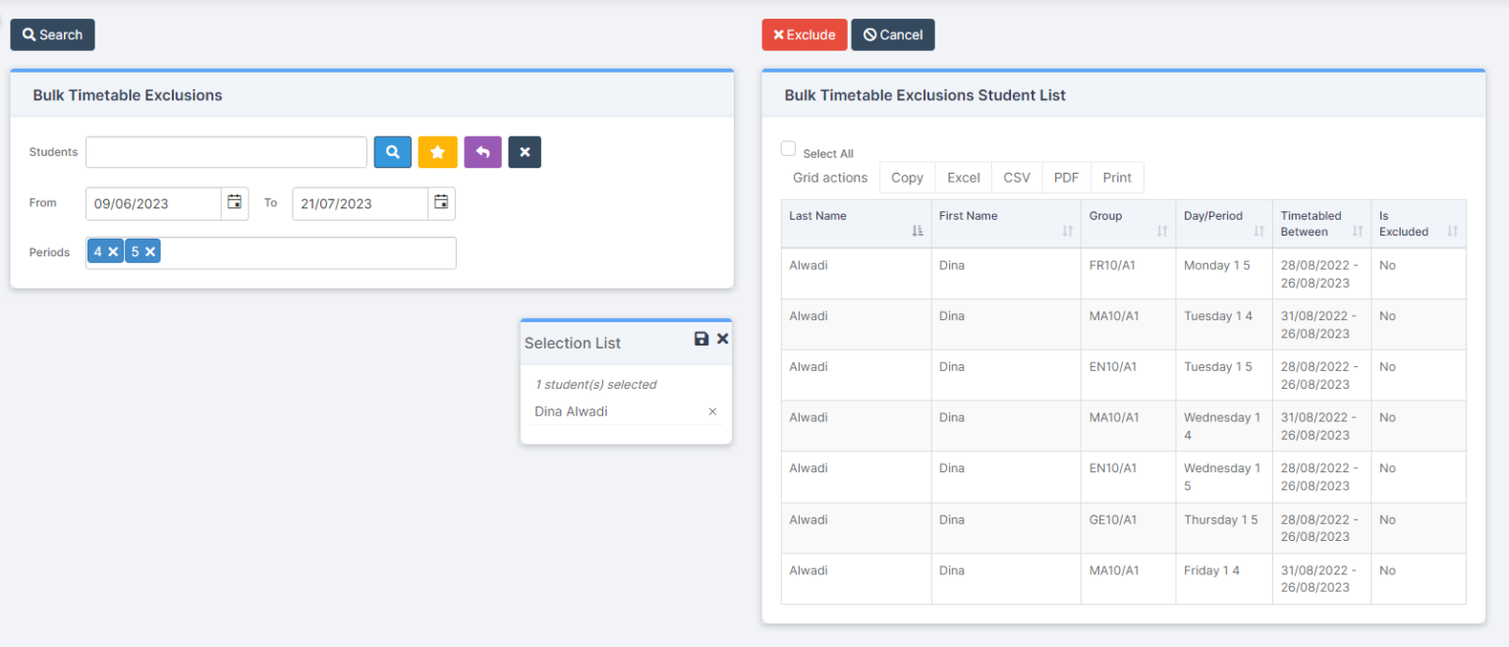Click the yellow star favorites icon

[x=437, y=152]
